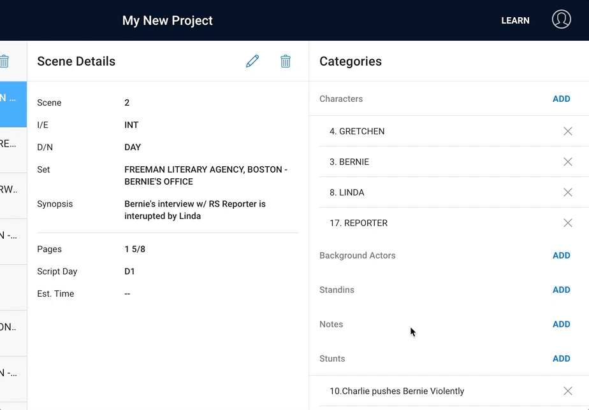Remove BERNIE from the Characters list
The height and width of the screenshot is (410, 589).
pyautogui.click(x=568, y=162)
